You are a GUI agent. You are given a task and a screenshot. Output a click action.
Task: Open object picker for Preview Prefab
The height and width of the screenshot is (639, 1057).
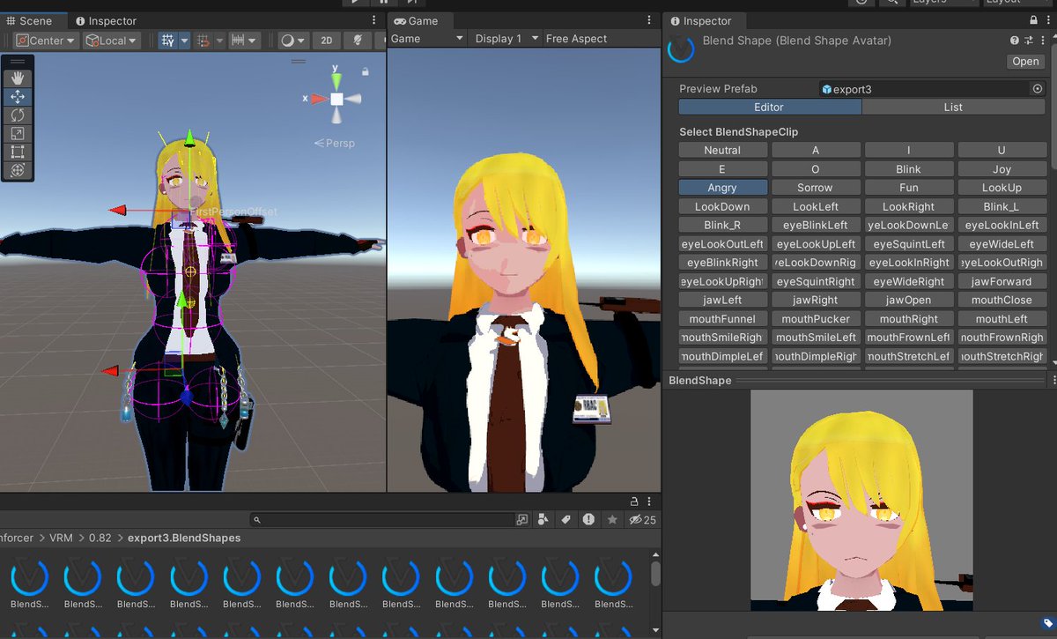[x=1038, y=89]
